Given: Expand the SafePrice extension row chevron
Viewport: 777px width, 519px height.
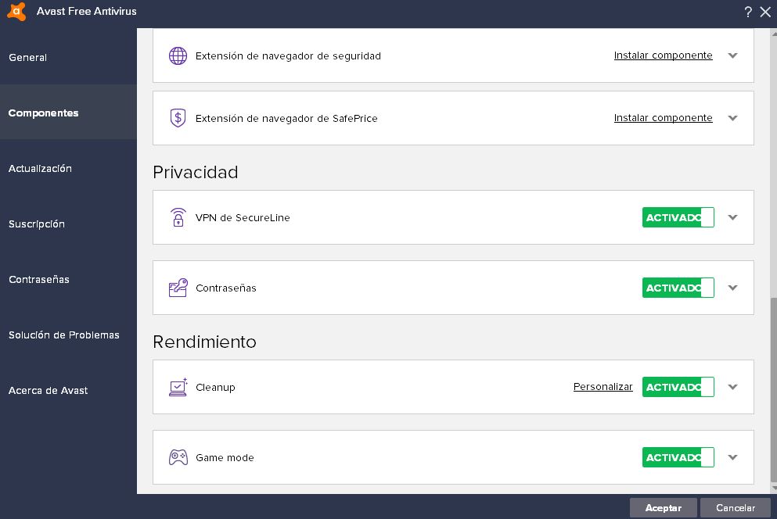Looking at the screenshot, I should click(x=733, y=118).
